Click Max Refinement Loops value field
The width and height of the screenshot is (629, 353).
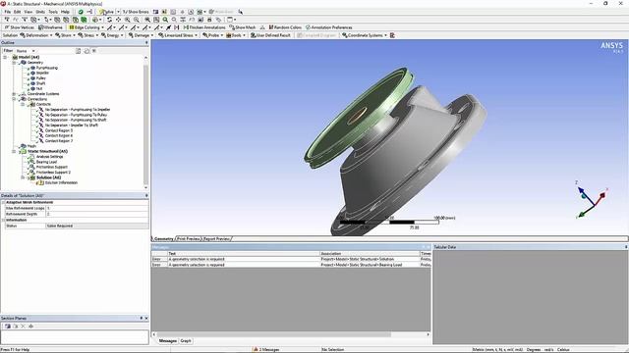[x=97, y=209]
